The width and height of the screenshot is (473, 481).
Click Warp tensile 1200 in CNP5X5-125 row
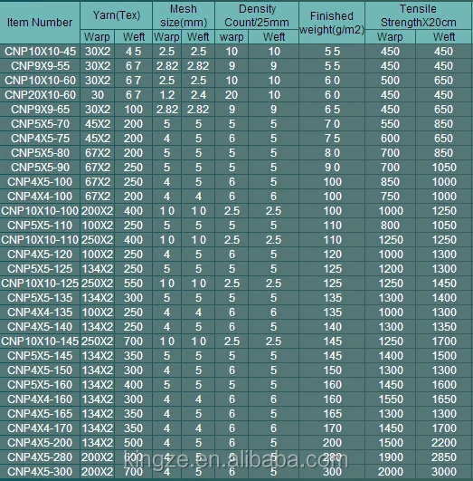pyautogui.click(x=391, y=269)
